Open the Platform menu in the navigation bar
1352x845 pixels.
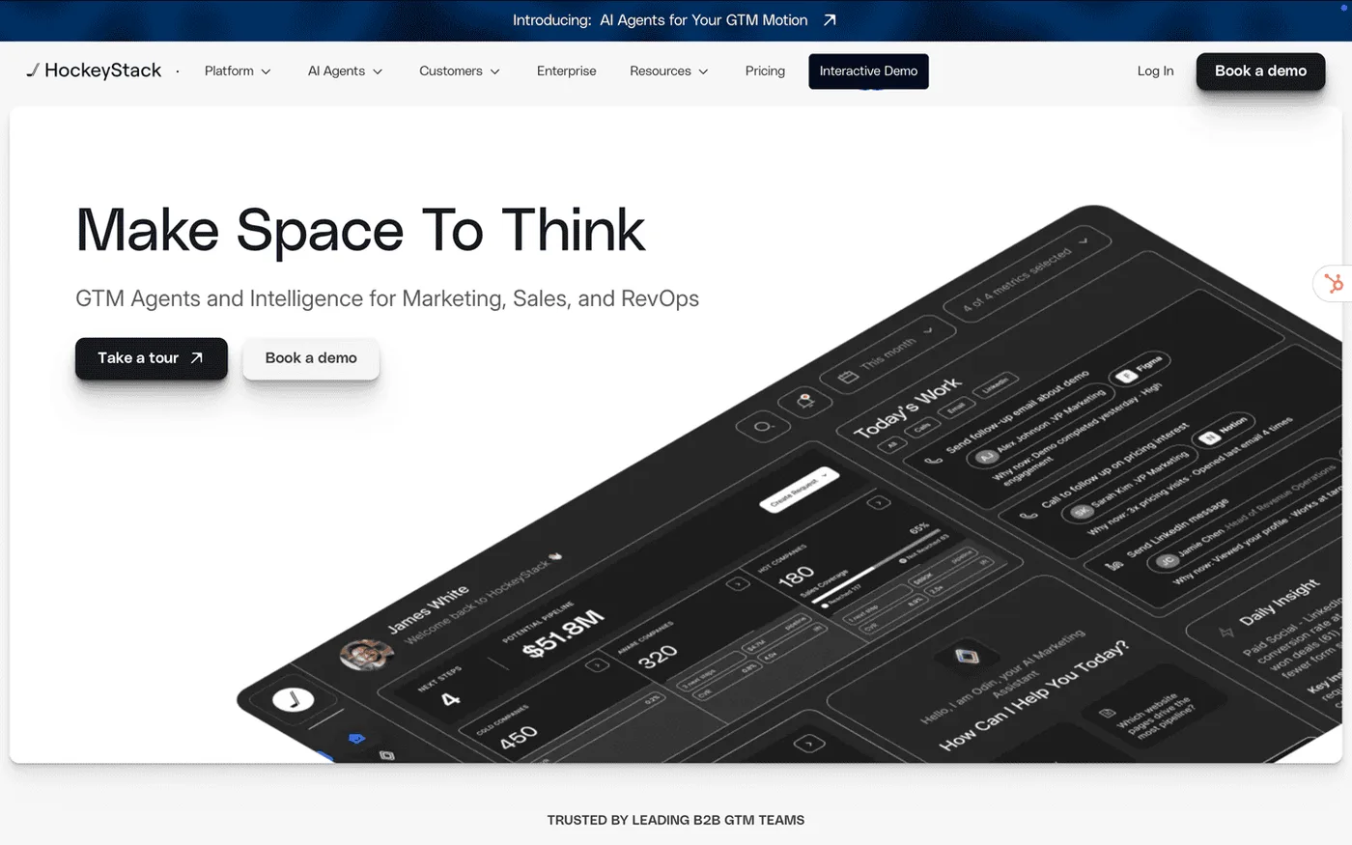pos(237,70)
